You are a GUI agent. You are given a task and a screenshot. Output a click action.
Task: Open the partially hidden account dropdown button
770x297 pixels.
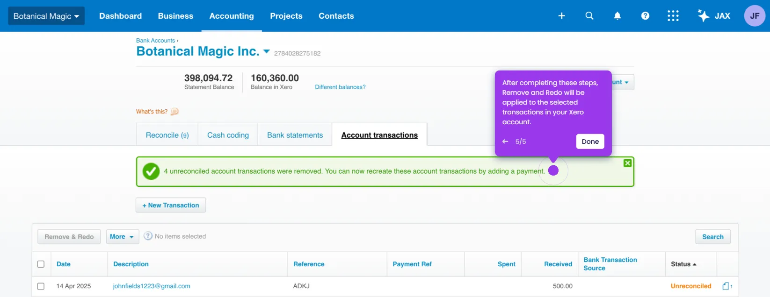pos(623,82)
